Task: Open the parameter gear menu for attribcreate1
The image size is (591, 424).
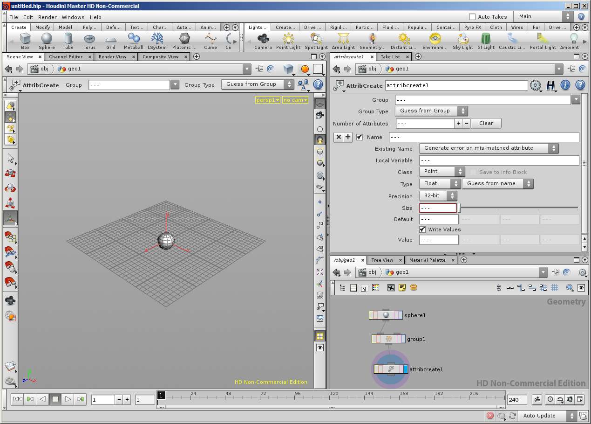Action: pos(536,85)
